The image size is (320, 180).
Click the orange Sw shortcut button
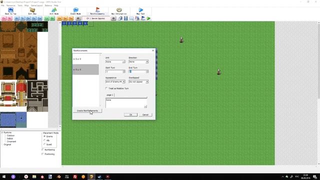(x=65, y=18)
